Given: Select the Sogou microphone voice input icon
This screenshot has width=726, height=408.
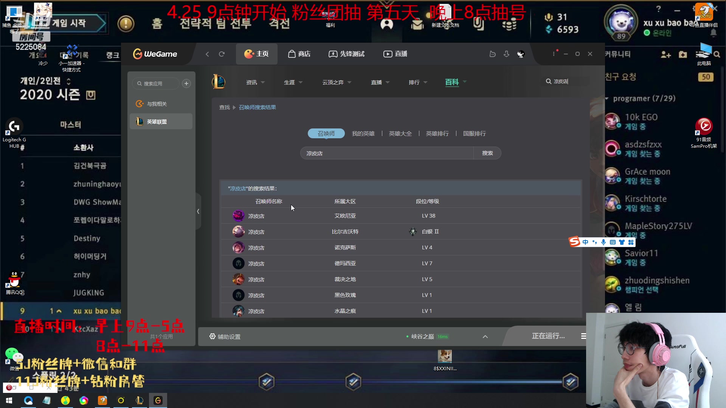Looking at the screenshot, I should (x=603, y=242).
